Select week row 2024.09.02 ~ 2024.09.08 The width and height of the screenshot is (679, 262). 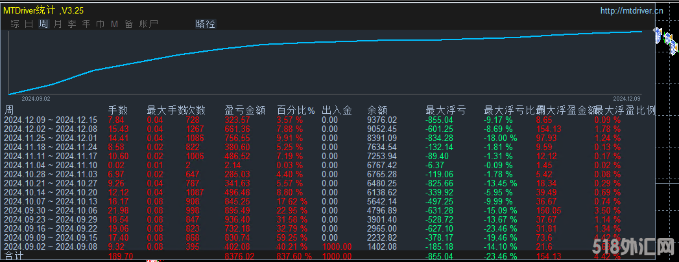(329, 247)
